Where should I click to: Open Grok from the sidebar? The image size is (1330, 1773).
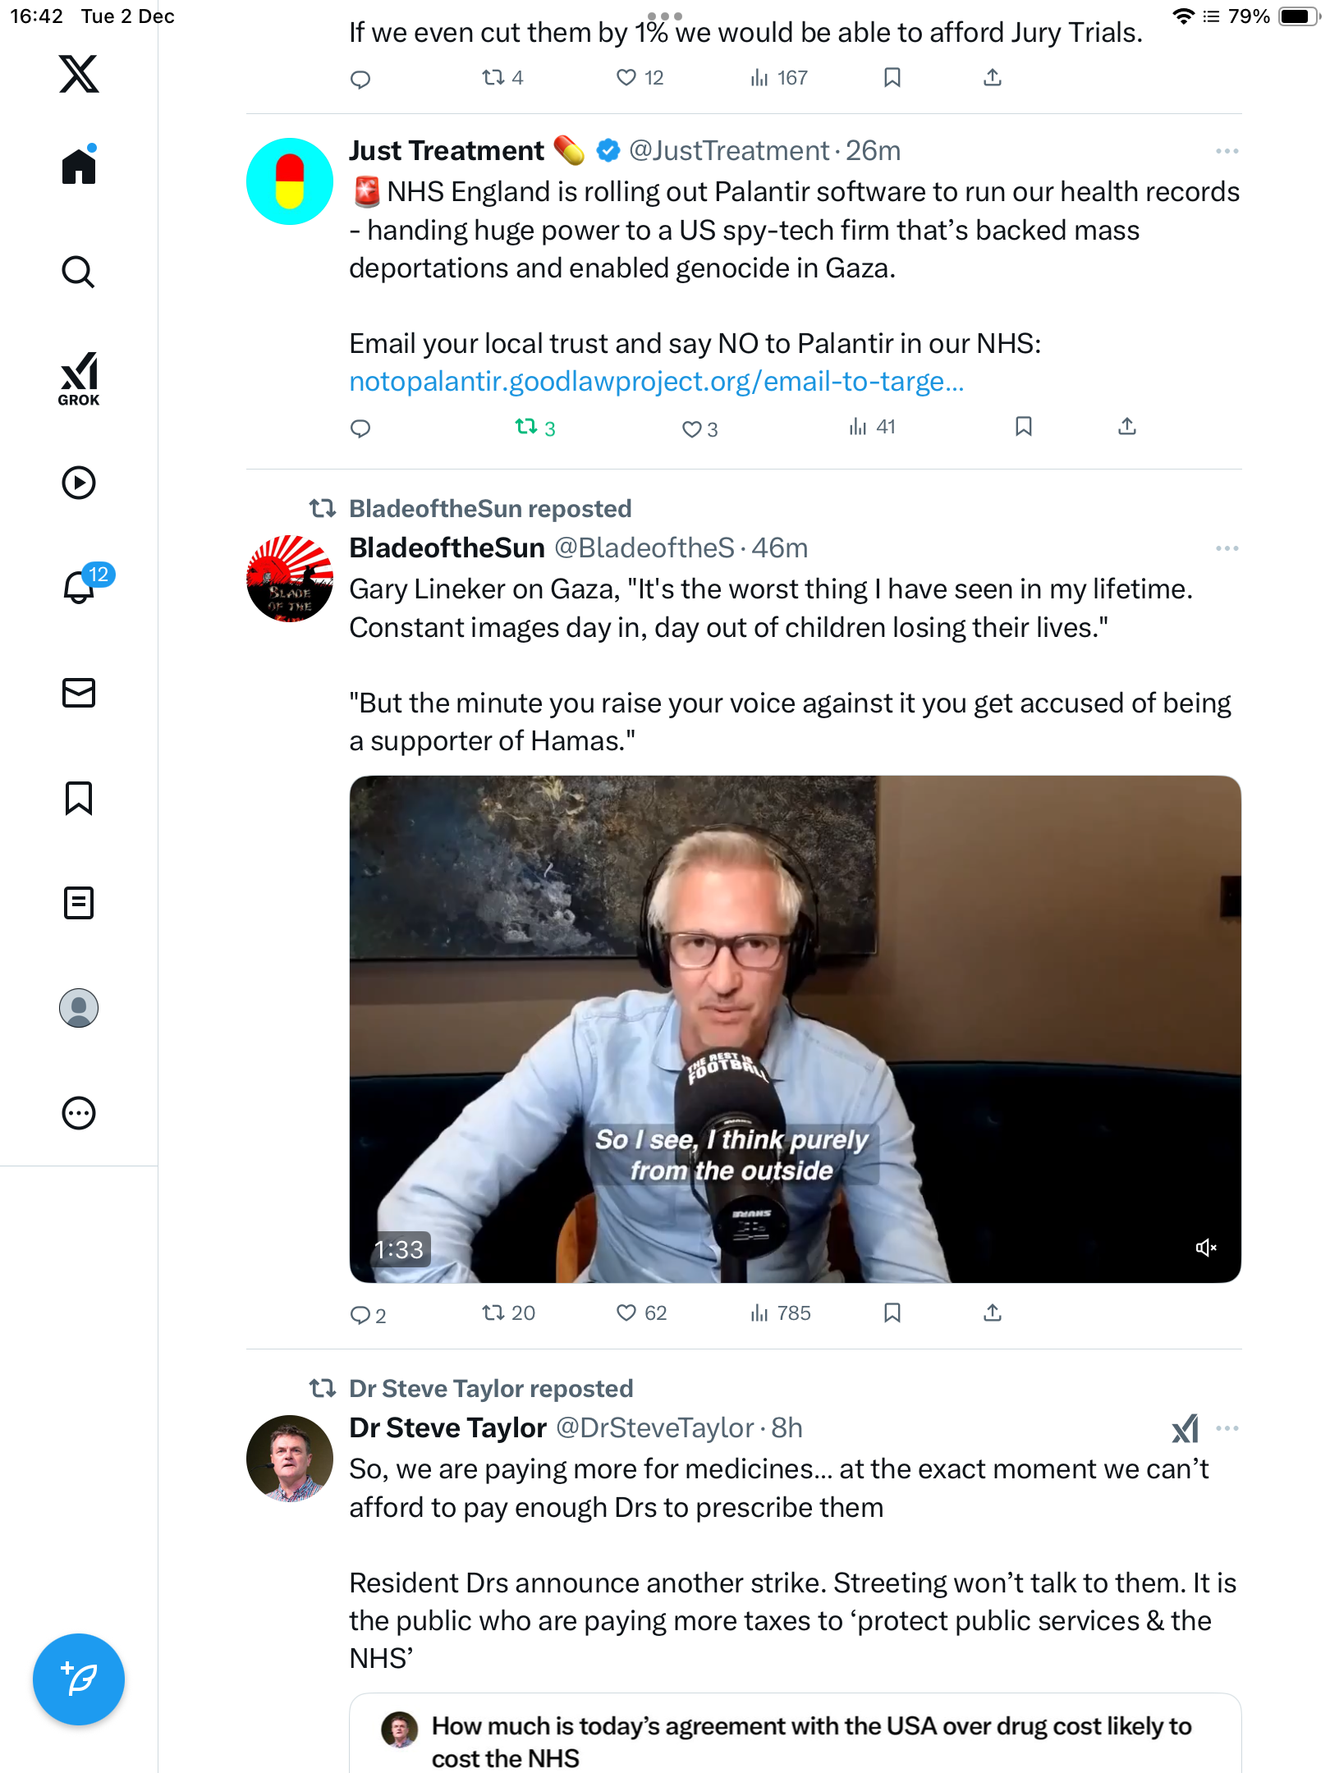79,378
